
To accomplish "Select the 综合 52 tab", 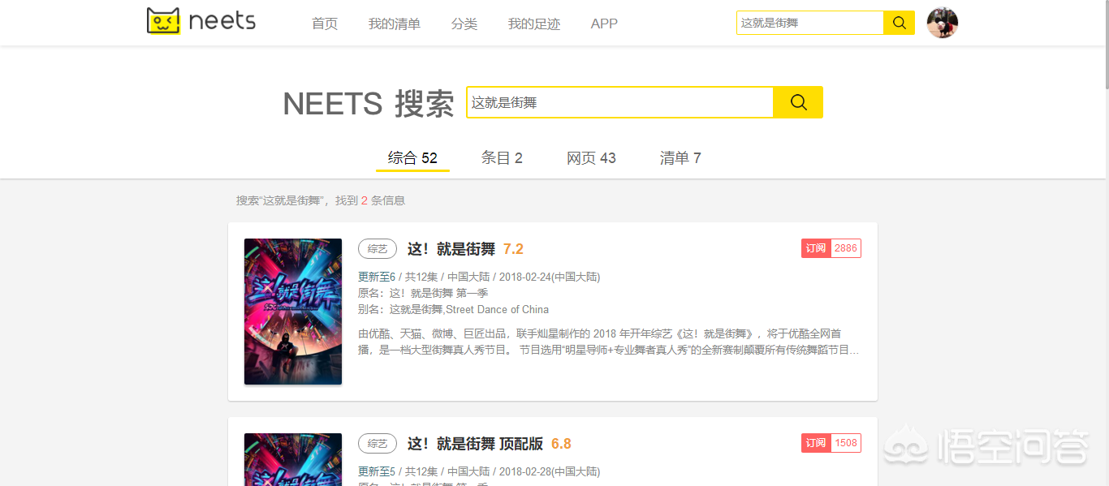I will 412,158.
